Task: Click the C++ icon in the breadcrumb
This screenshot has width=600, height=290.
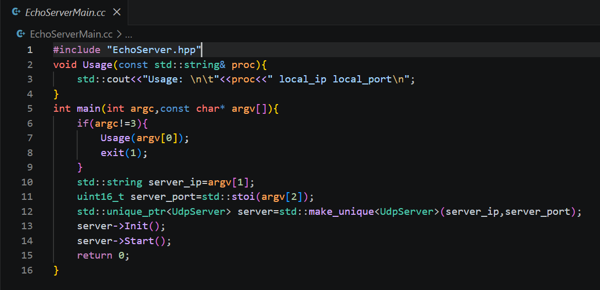Action: click(21, 35)
